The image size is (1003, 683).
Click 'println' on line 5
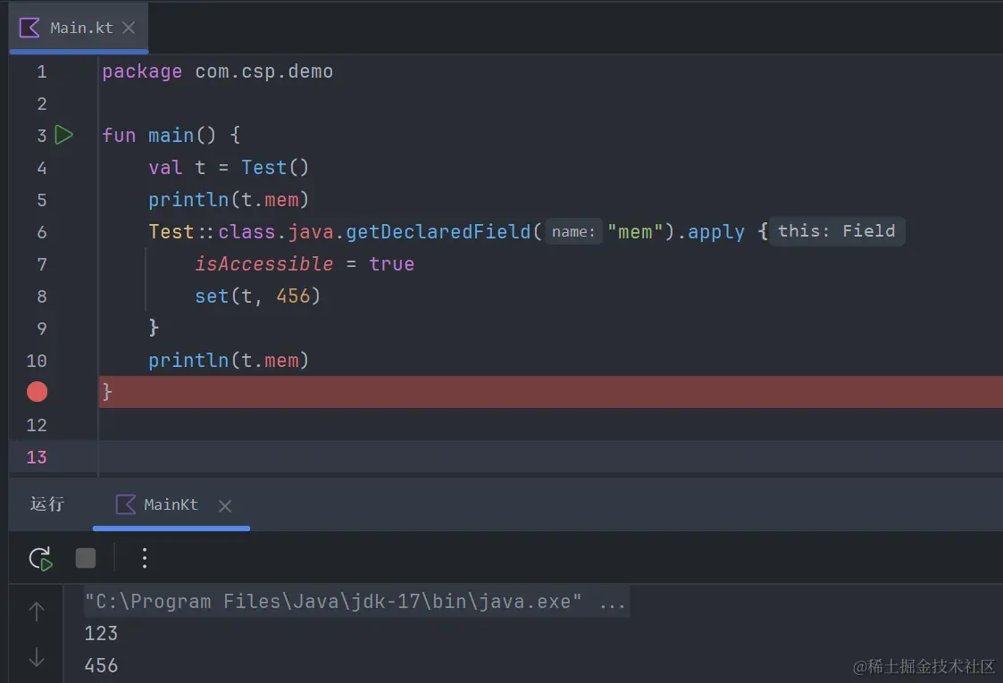[x=188, y=200]
